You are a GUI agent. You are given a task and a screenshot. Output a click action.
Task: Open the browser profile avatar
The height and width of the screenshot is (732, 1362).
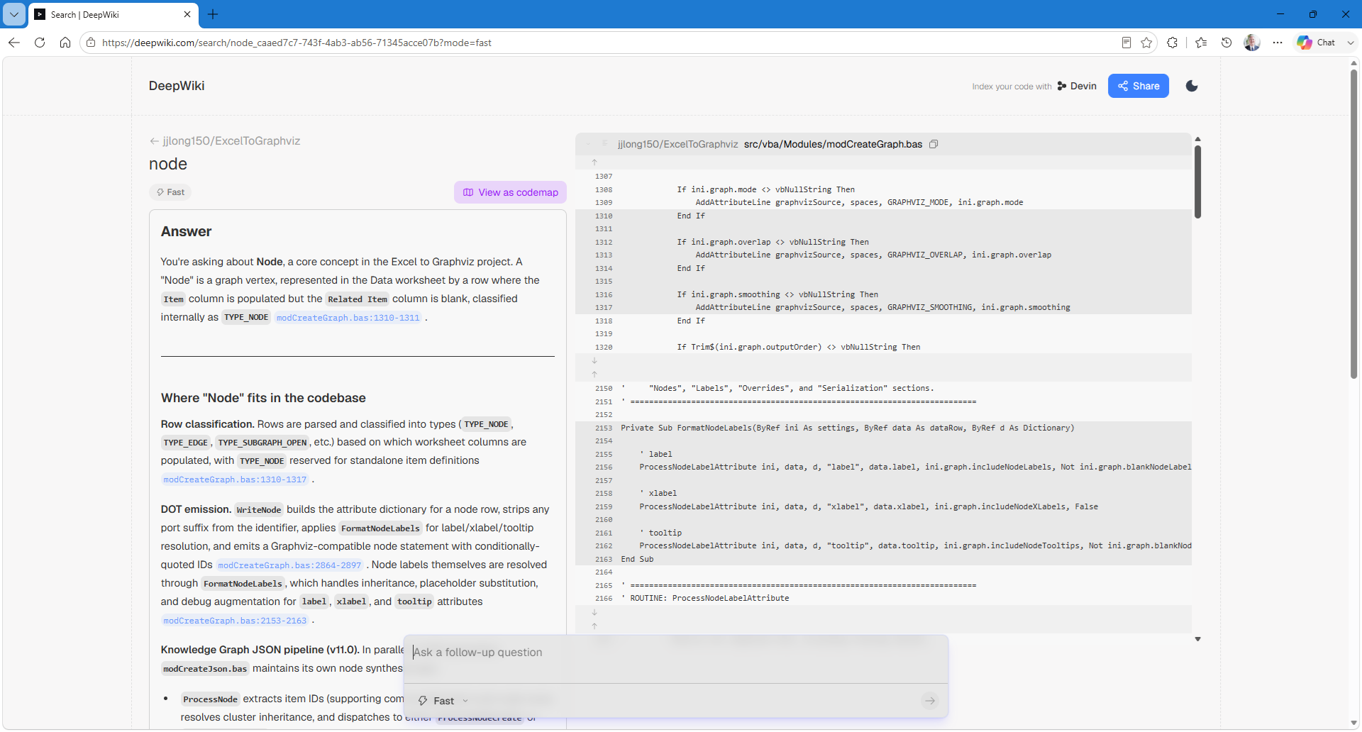1252,43
